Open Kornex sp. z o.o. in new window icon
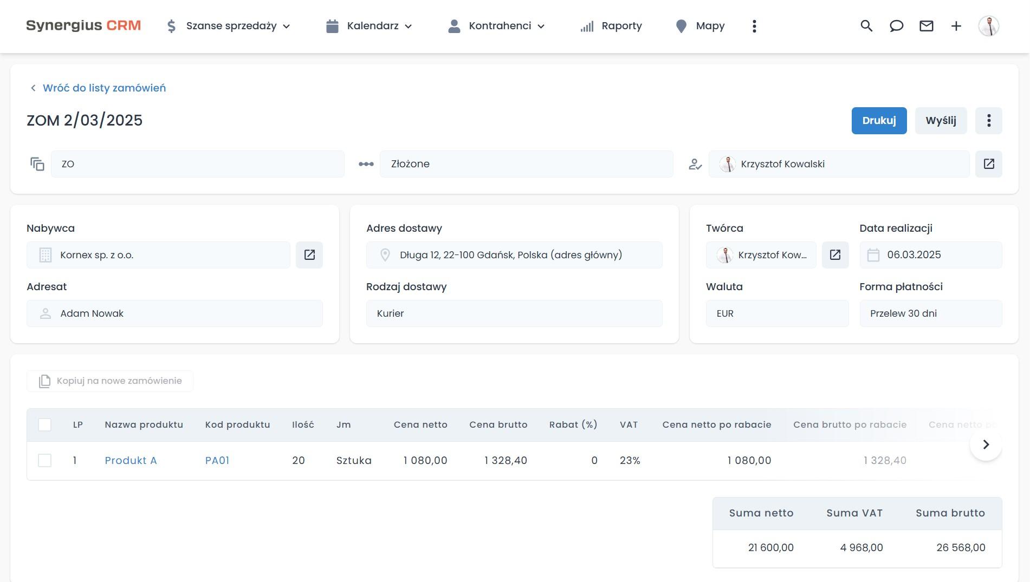 [309, 255]
